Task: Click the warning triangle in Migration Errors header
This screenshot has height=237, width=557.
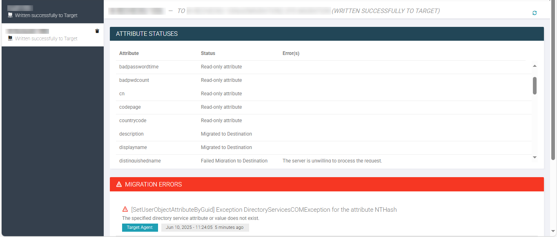Action: (x=118, y=184)
